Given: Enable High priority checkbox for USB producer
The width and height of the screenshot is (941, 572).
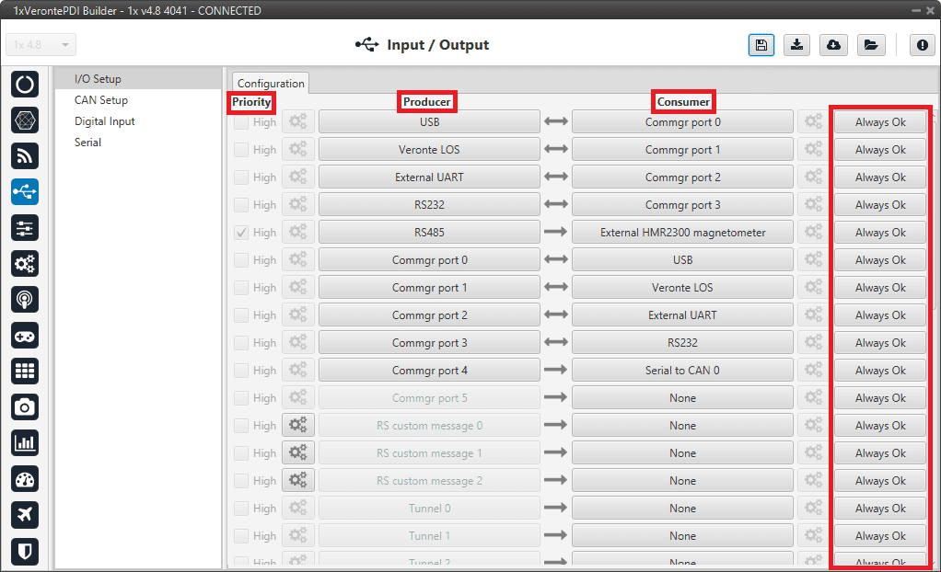Looking at the screenshot, I should [x=241, y=122].
